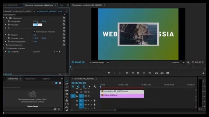Reset the Scale parameter

64,25
